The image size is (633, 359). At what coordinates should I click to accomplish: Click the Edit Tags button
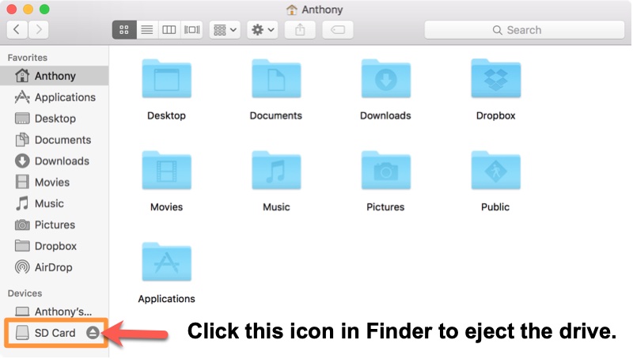point(338,30)
